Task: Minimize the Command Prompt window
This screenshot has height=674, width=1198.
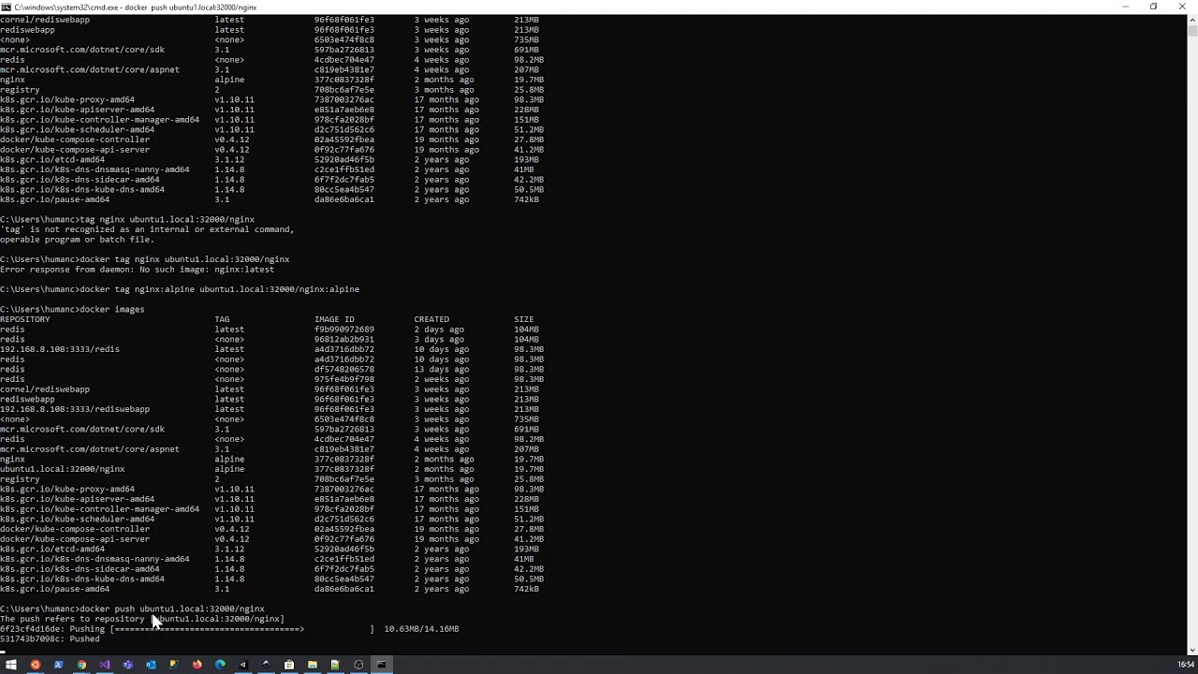Action: point(1125,7)
